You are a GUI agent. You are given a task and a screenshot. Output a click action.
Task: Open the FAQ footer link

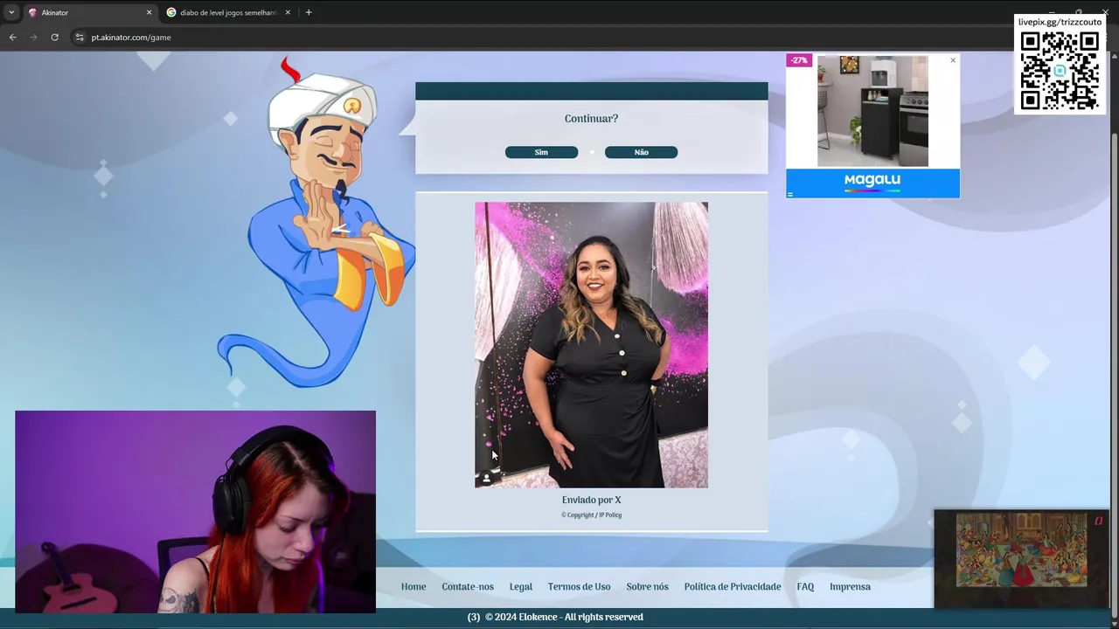point(805,586)
